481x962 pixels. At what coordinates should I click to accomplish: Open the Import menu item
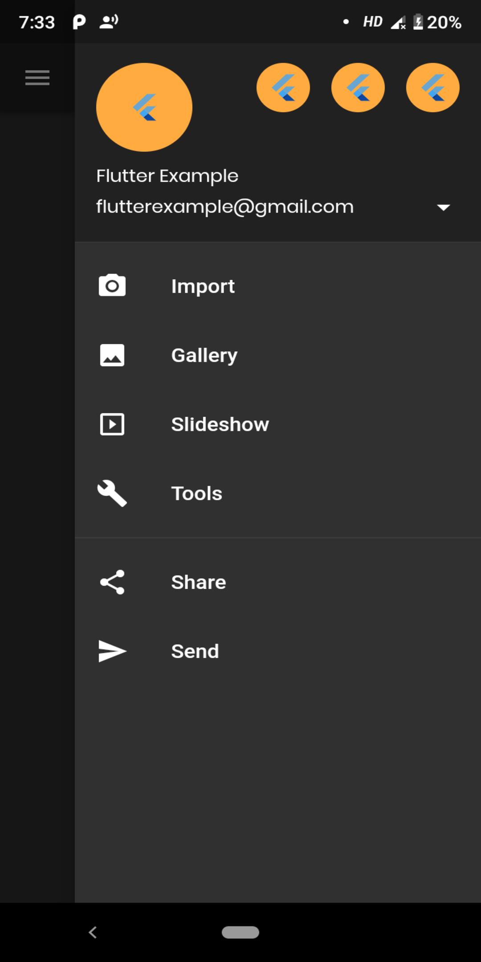pos(278,286)
